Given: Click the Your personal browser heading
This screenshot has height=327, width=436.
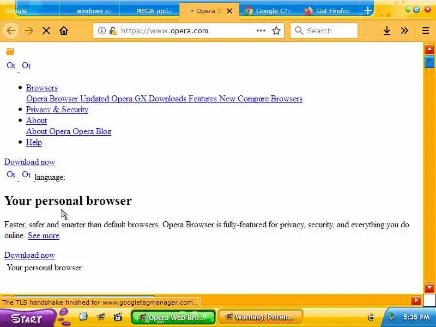Looking at the screenshot, I should pyautogui.click(x=68, y=201).
